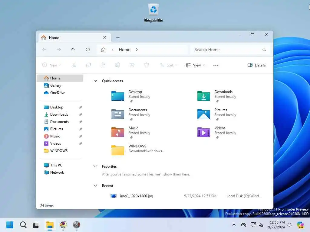Open the WINDOWS folder tile in Quick access
Viewport: 310px width, 232px height.
[138, 150]
